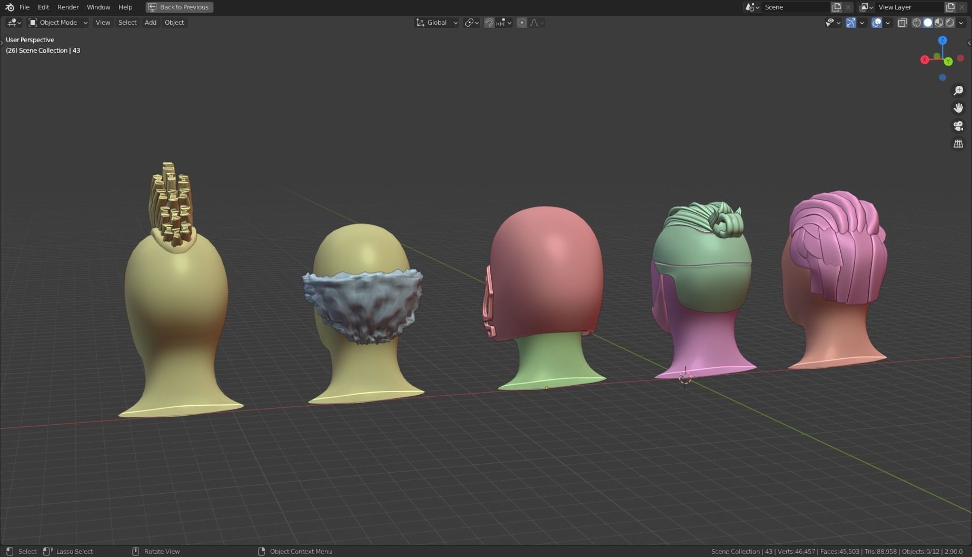972x557 pixels.
Task: Click the Scene name field
Action: 796,7
